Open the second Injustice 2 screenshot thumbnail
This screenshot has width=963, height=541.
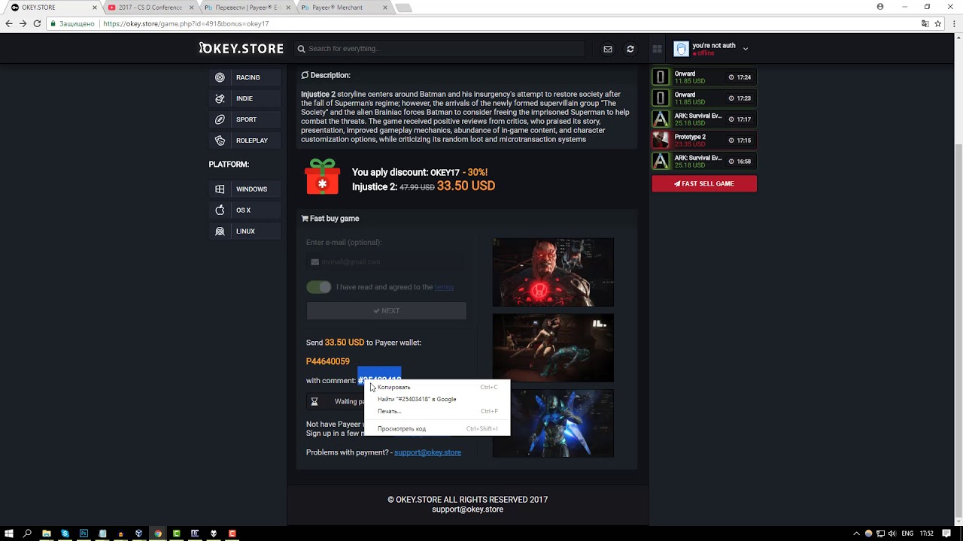[x=553, y=348]
